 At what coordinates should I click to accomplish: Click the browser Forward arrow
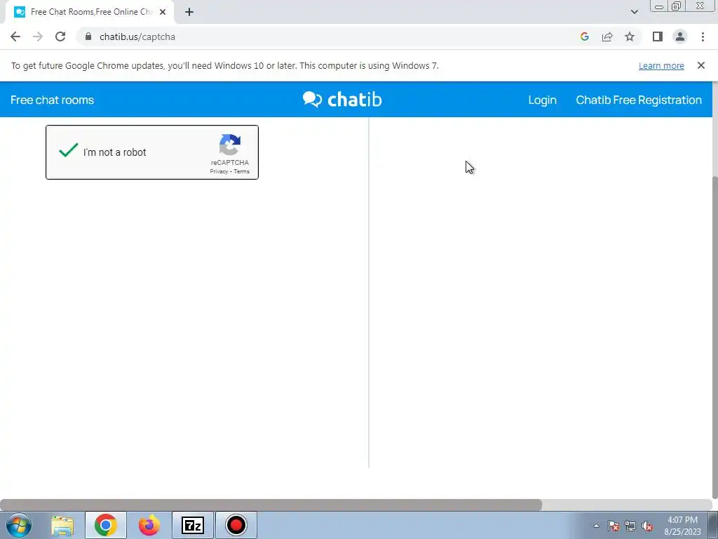coord(38,36)
